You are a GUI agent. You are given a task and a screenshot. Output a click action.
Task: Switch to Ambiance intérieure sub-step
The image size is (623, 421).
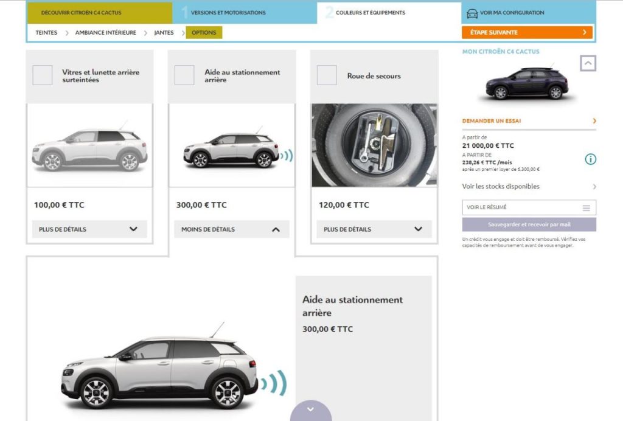(106, 33)
